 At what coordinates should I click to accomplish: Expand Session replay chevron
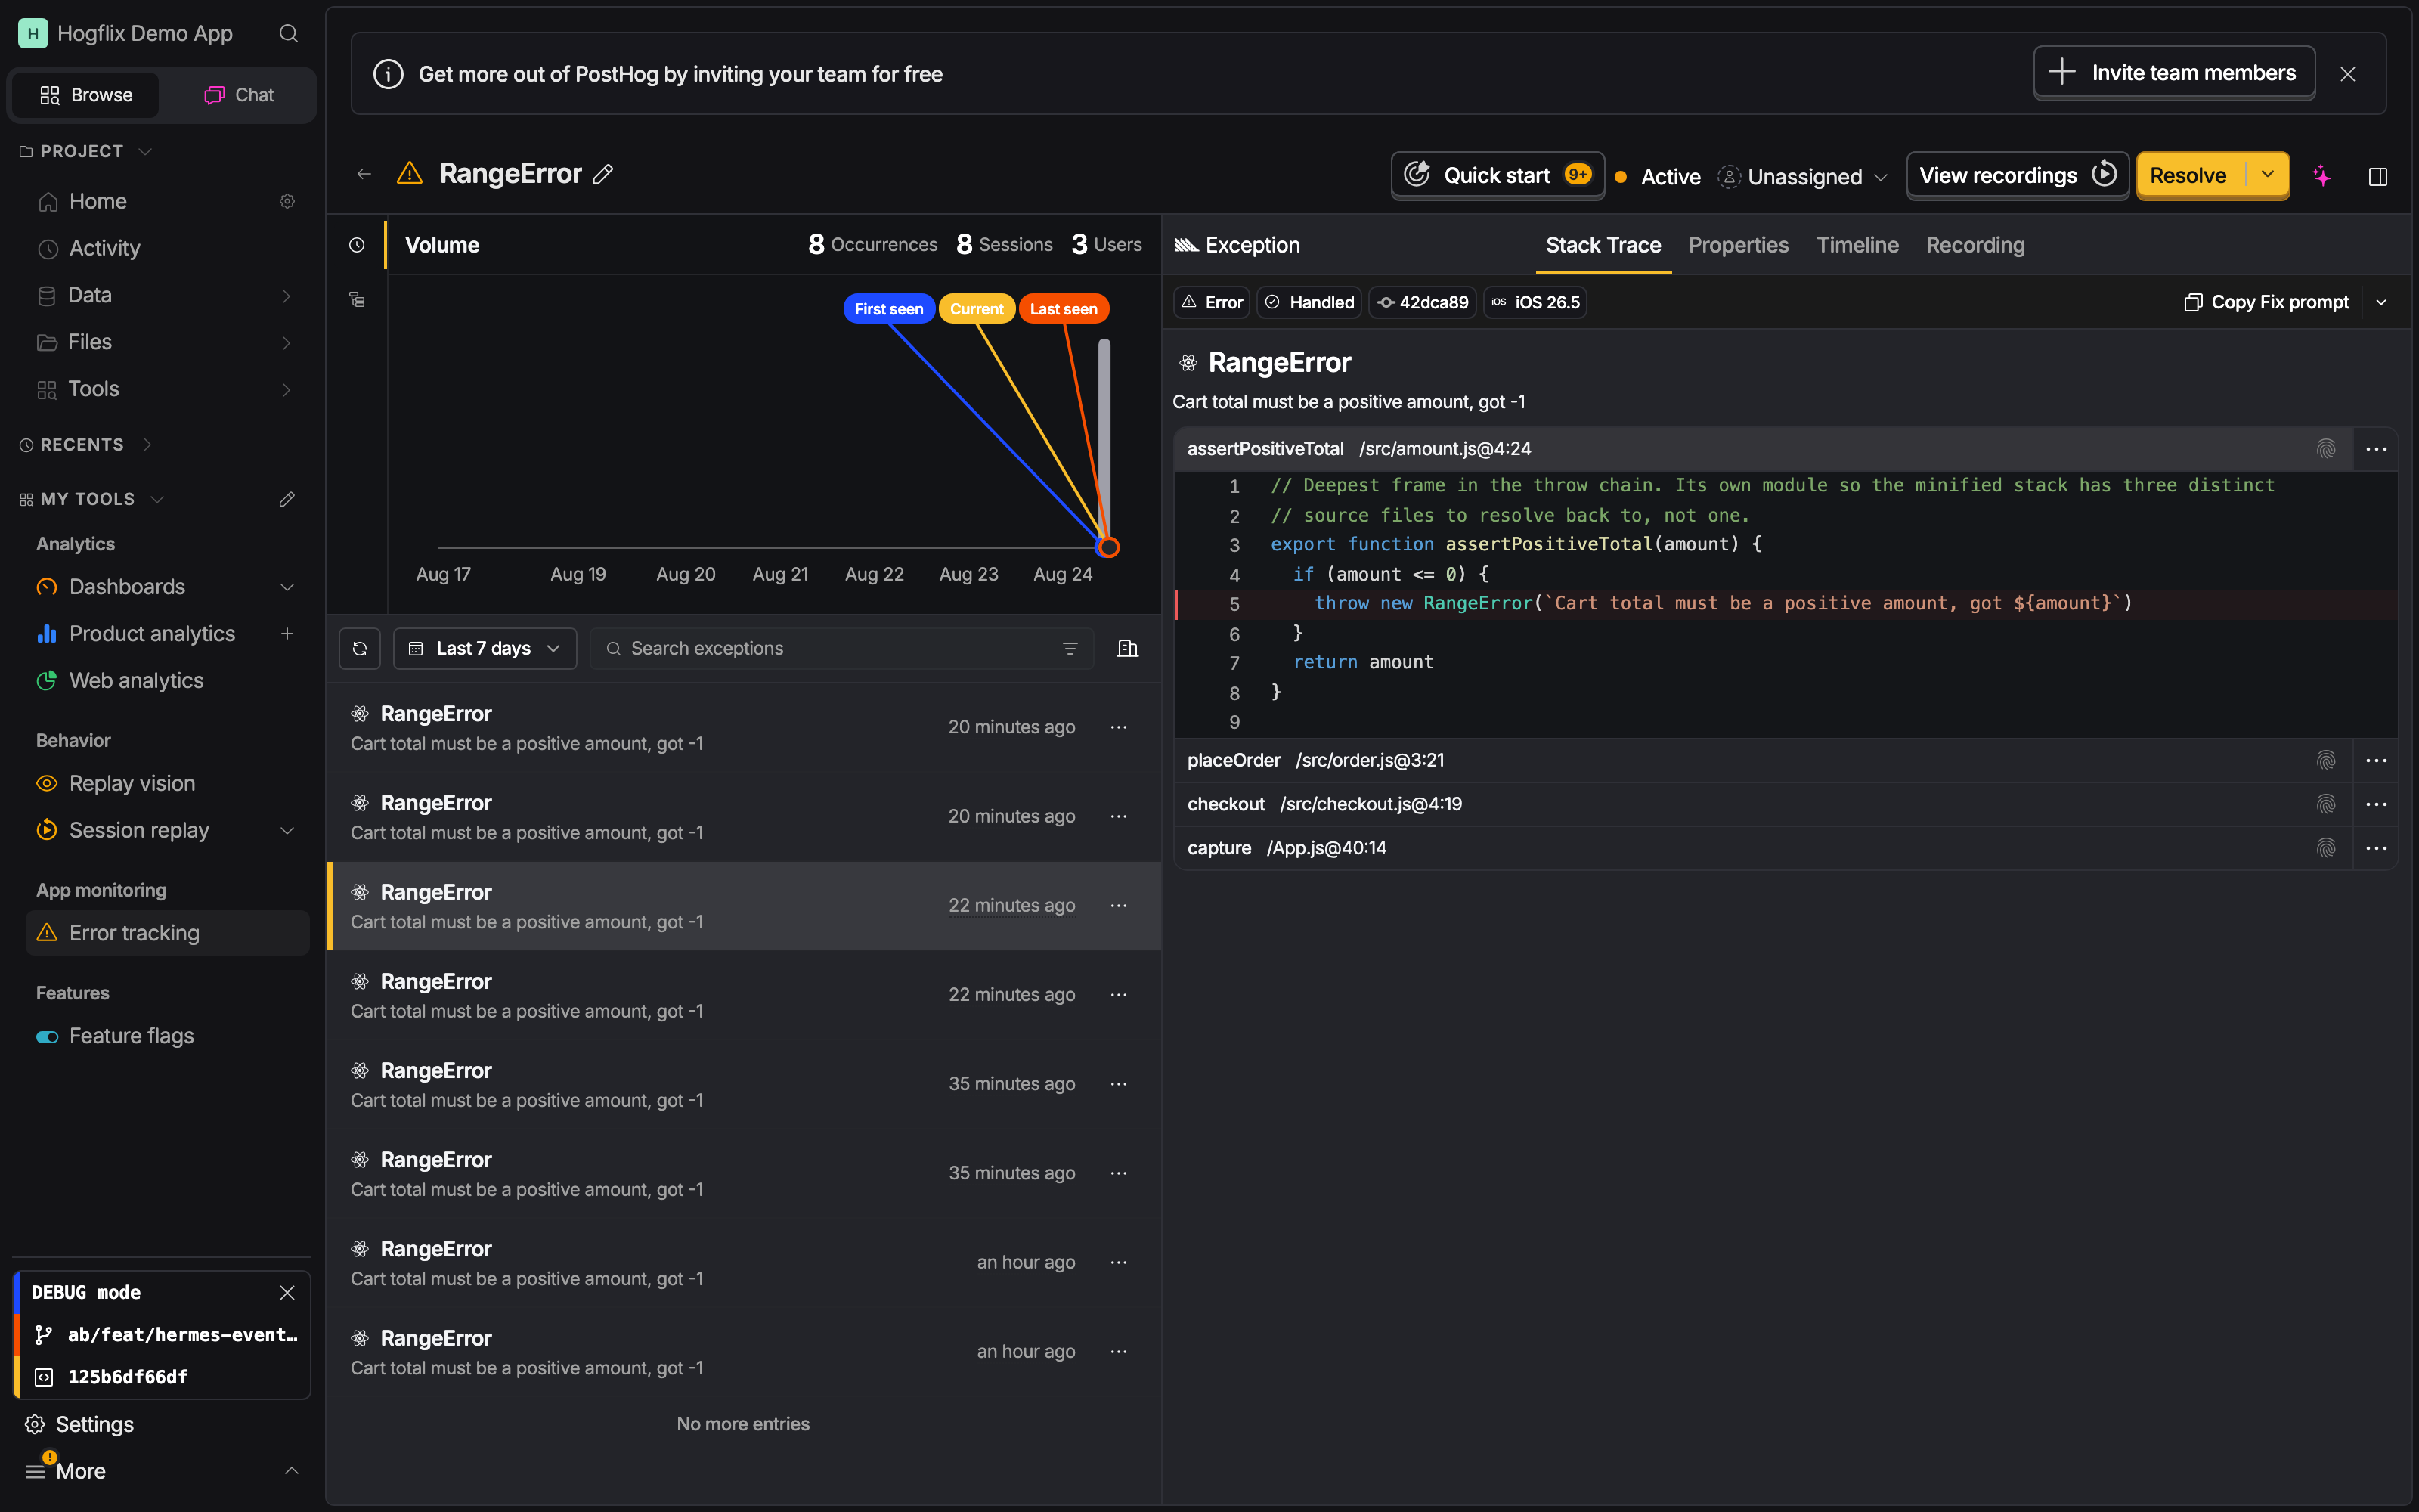coord(287,830)
